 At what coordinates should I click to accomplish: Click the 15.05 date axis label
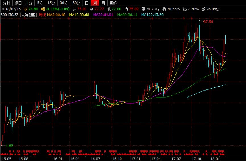(7, 159)
